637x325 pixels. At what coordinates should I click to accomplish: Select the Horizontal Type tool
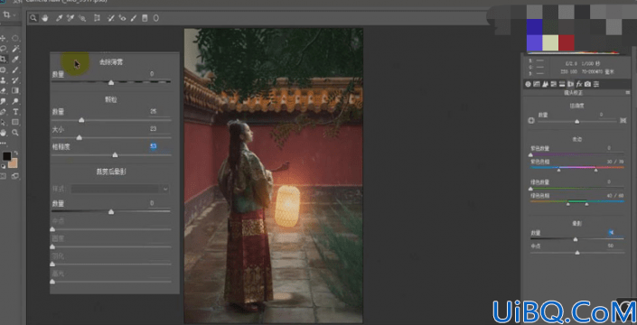point(15,112)
